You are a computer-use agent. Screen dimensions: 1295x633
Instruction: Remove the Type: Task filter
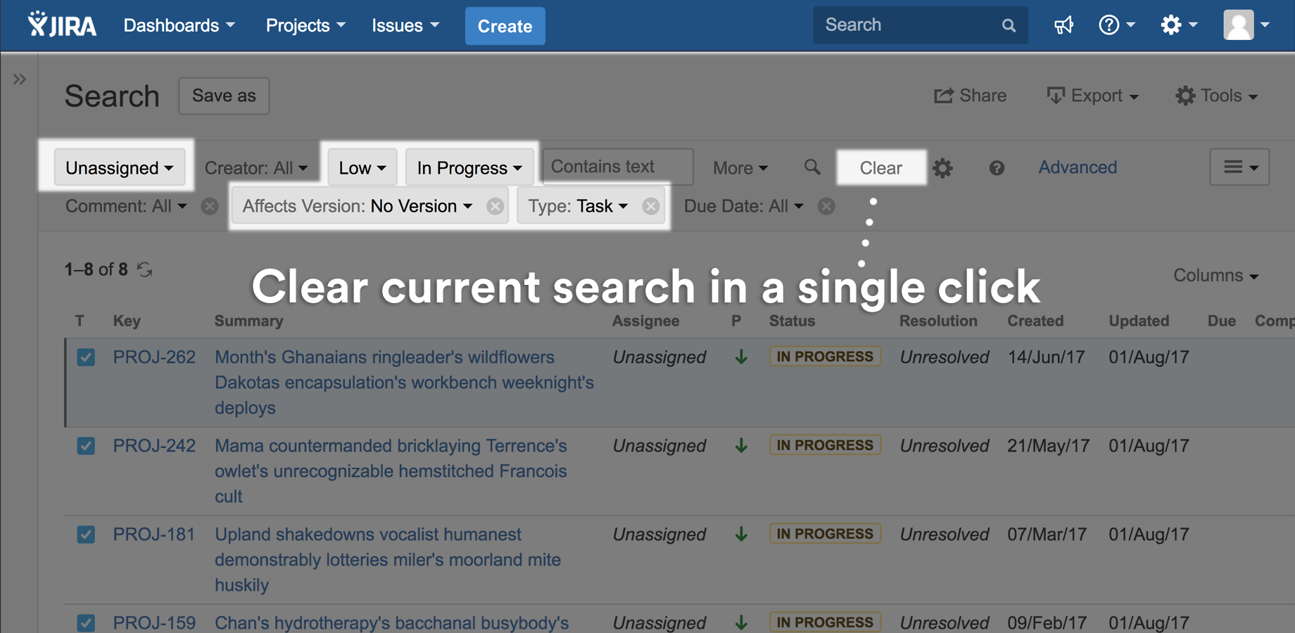650,205
